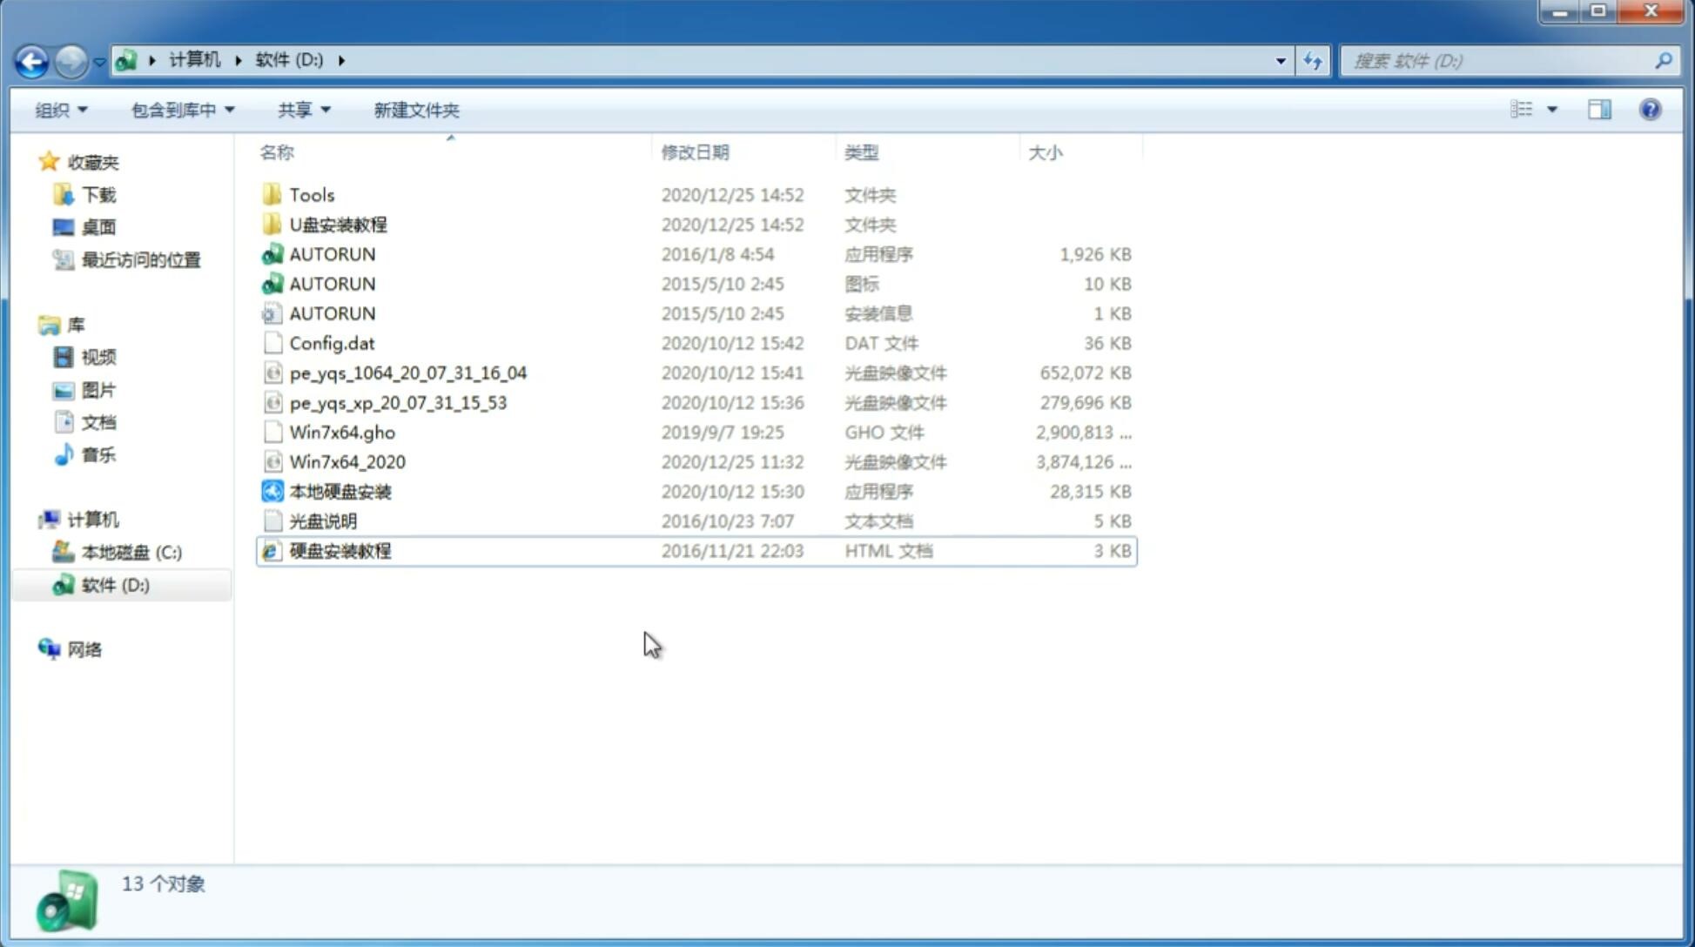Open Win7x64_2020 disc image file
This screenshot has width=1695, height=947.
pyautogui.click(x=346, y=462)
